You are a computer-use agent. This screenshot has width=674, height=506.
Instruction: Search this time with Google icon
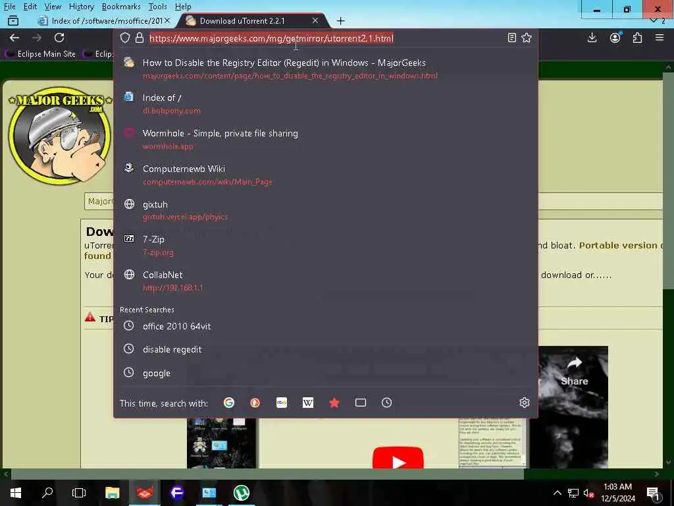(x=229, y=403)
